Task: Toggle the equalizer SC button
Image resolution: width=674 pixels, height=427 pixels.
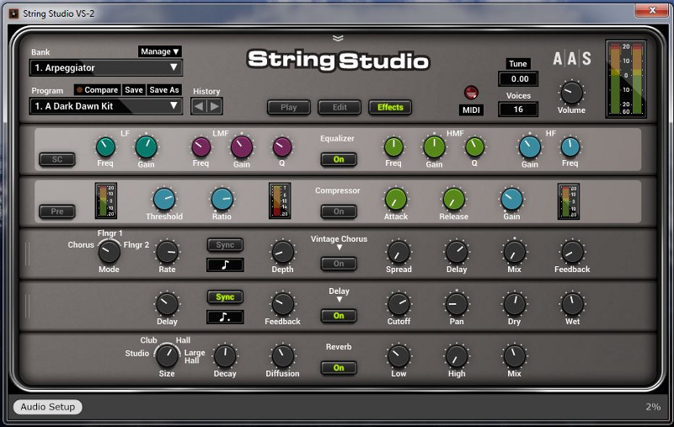Action: point(57,159)
